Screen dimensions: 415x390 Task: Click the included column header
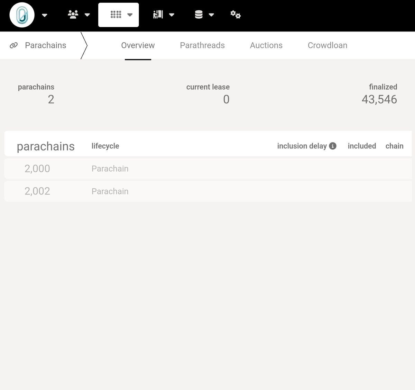point(362,146)
